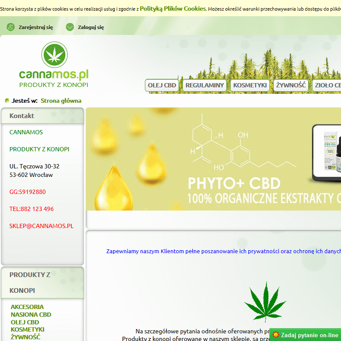Select the REGULAMINY menu tab
This screenshot has height=341, width=341.
205,85
